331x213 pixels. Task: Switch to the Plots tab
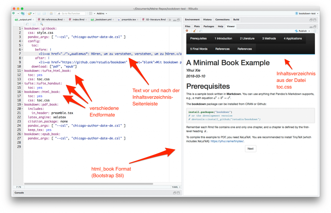[197, 27]
